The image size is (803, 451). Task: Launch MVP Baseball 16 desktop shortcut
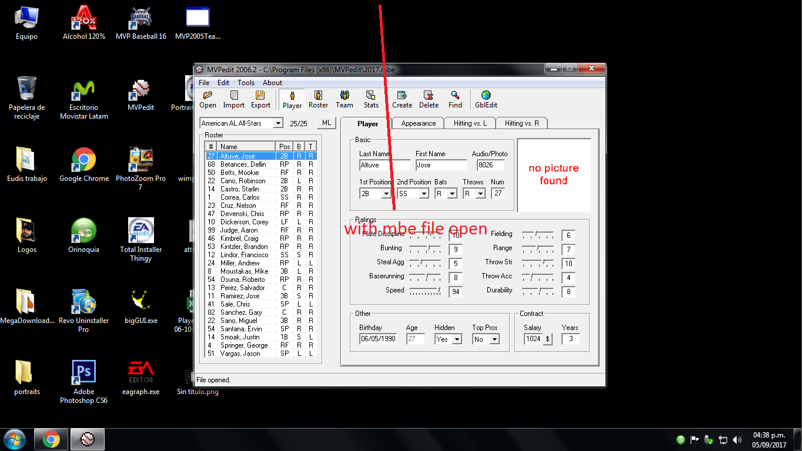140,23
